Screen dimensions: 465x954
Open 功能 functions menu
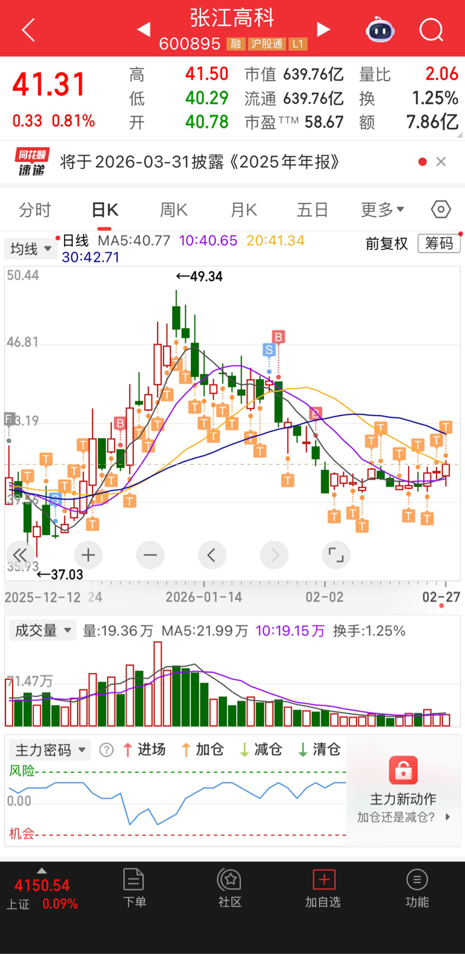(417, 888)
